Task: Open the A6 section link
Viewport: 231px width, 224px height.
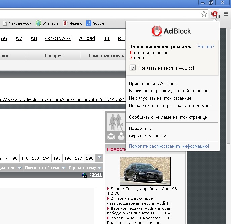Action: (4, 38)
